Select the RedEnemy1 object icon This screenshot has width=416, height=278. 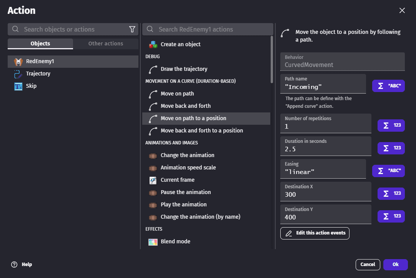(18, 62)
